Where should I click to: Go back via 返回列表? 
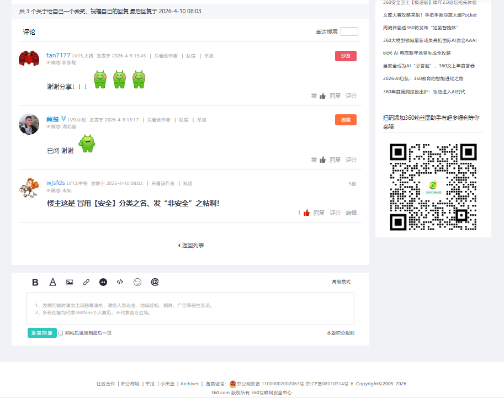[191, 246]
